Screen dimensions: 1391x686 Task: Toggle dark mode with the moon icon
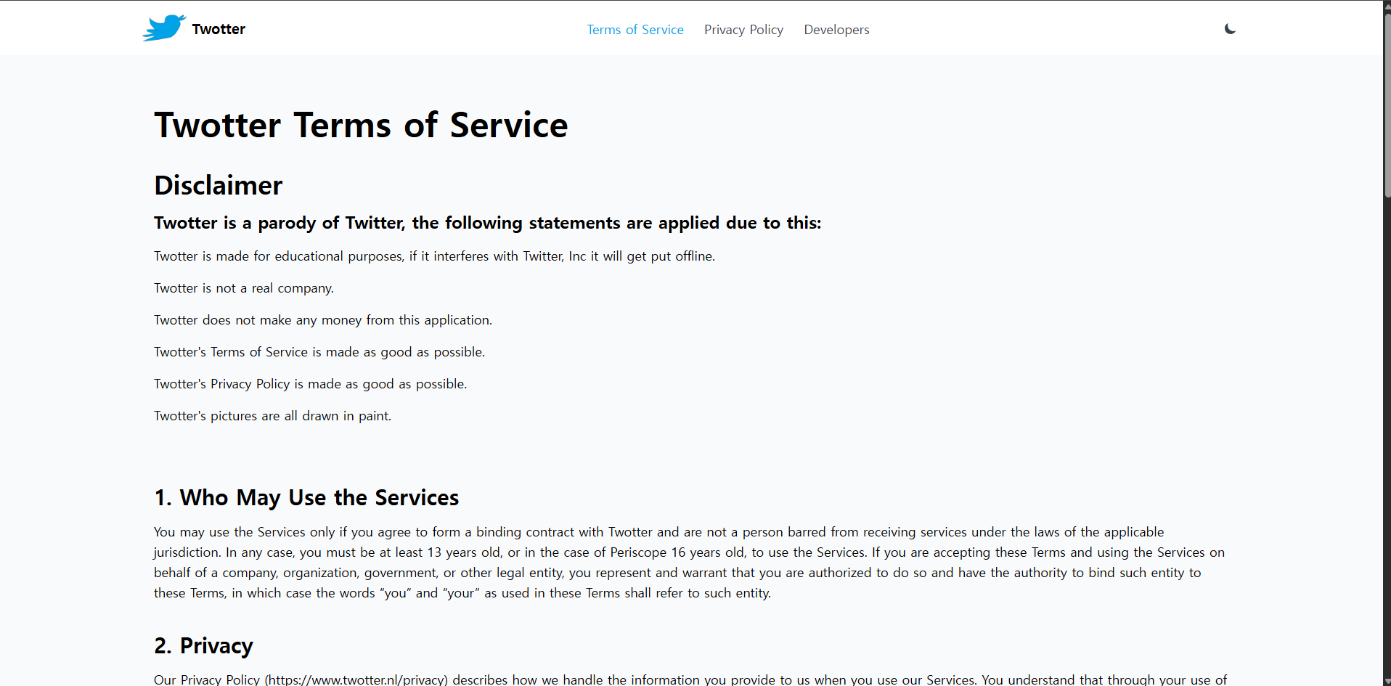coord(1229,29)
